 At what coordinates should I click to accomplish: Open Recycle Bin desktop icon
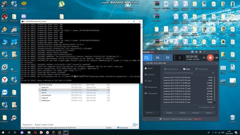232,119
